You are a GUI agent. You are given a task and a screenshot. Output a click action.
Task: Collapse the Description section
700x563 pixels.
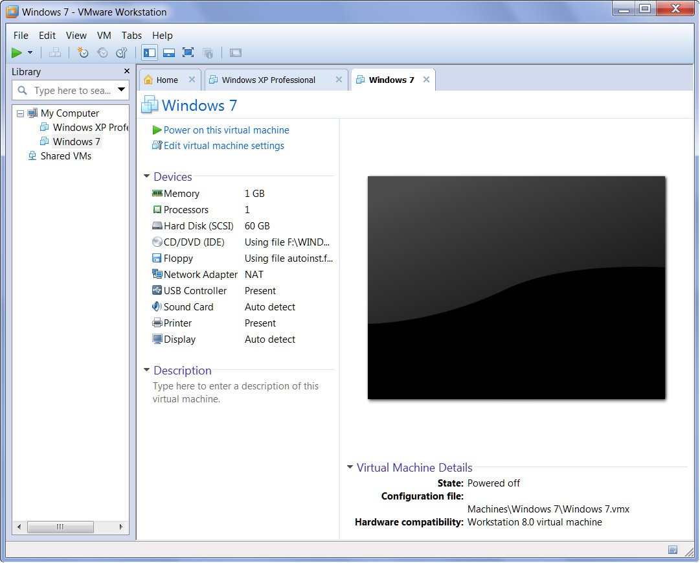tap(146, 370)
